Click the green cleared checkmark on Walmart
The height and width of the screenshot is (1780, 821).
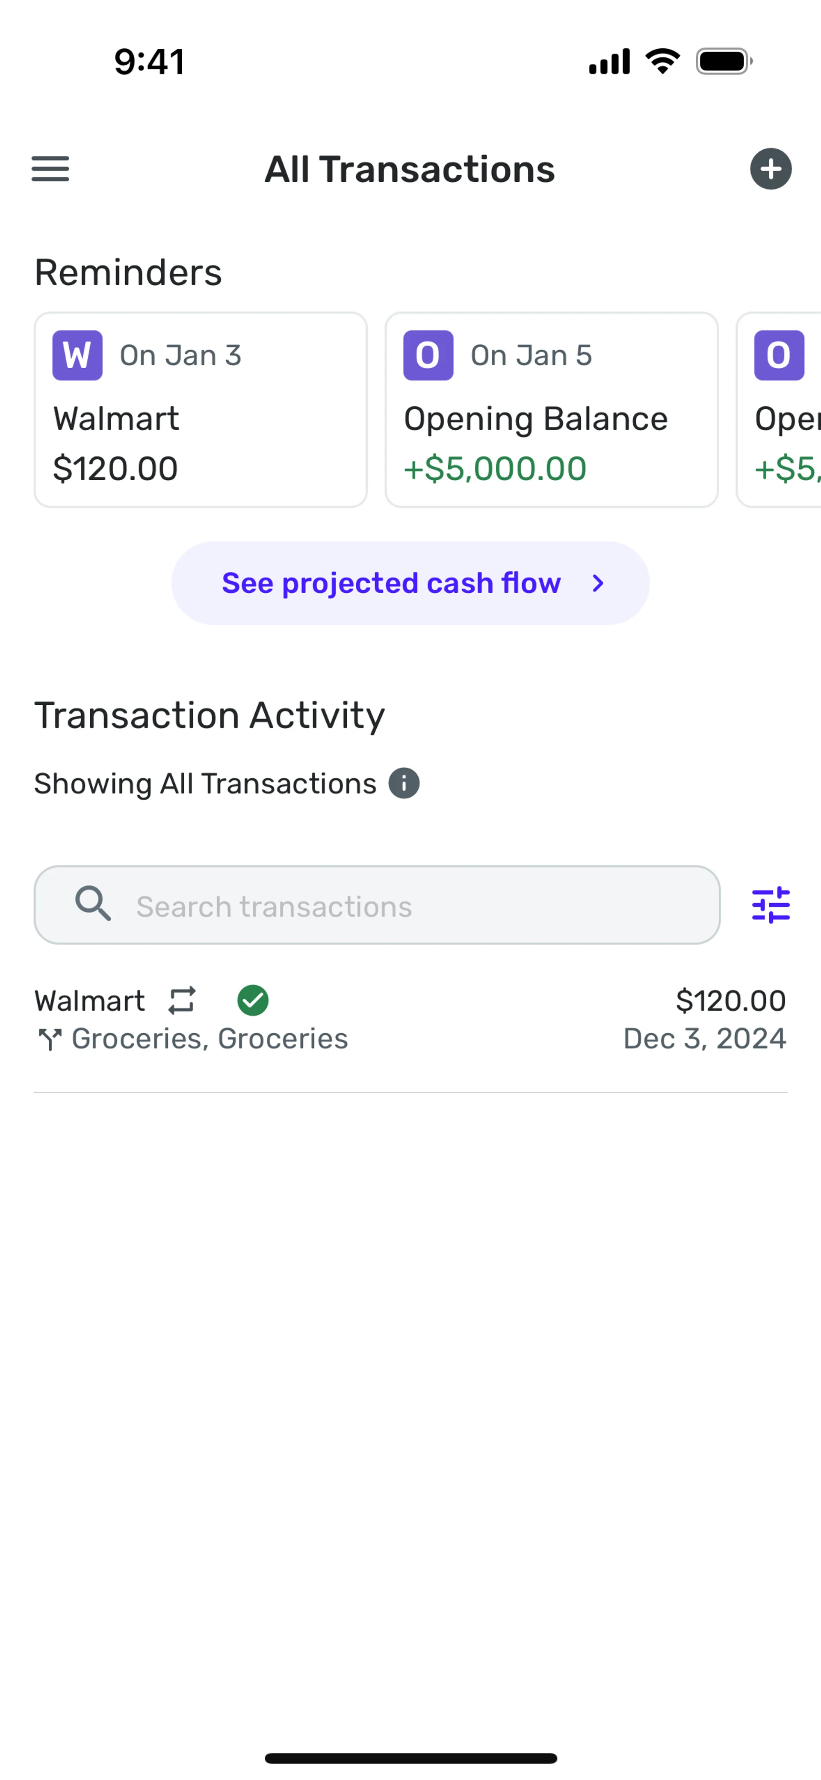click(x=253, y=1000)
